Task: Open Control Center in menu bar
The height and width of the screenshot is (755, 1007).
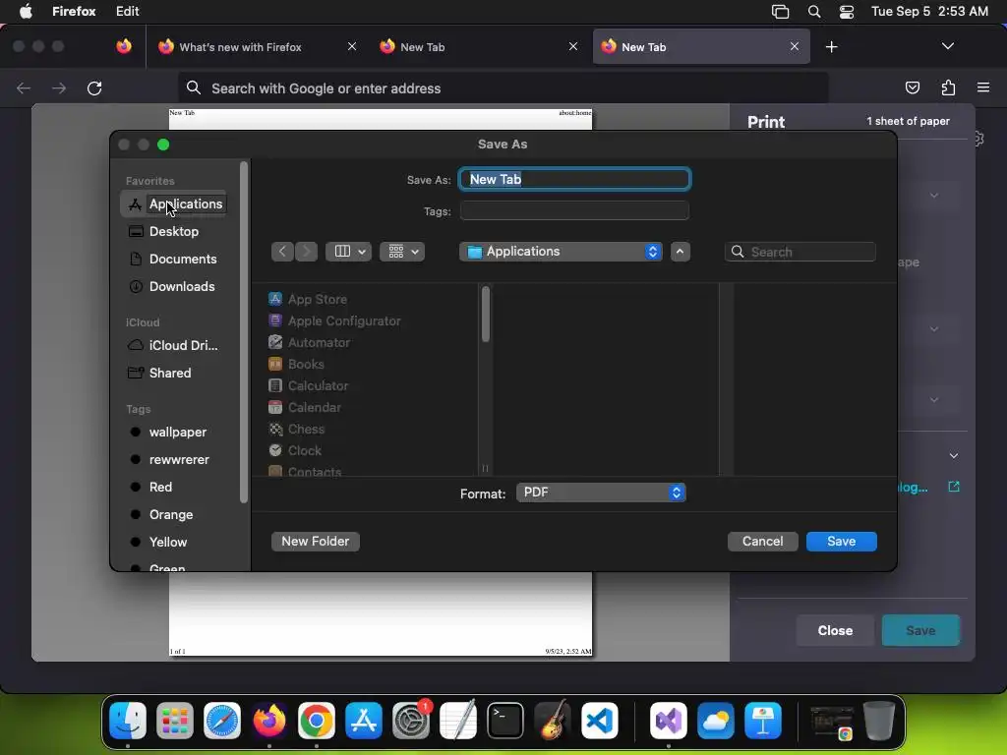Action: pyautogui.click(x=847, y=12)
